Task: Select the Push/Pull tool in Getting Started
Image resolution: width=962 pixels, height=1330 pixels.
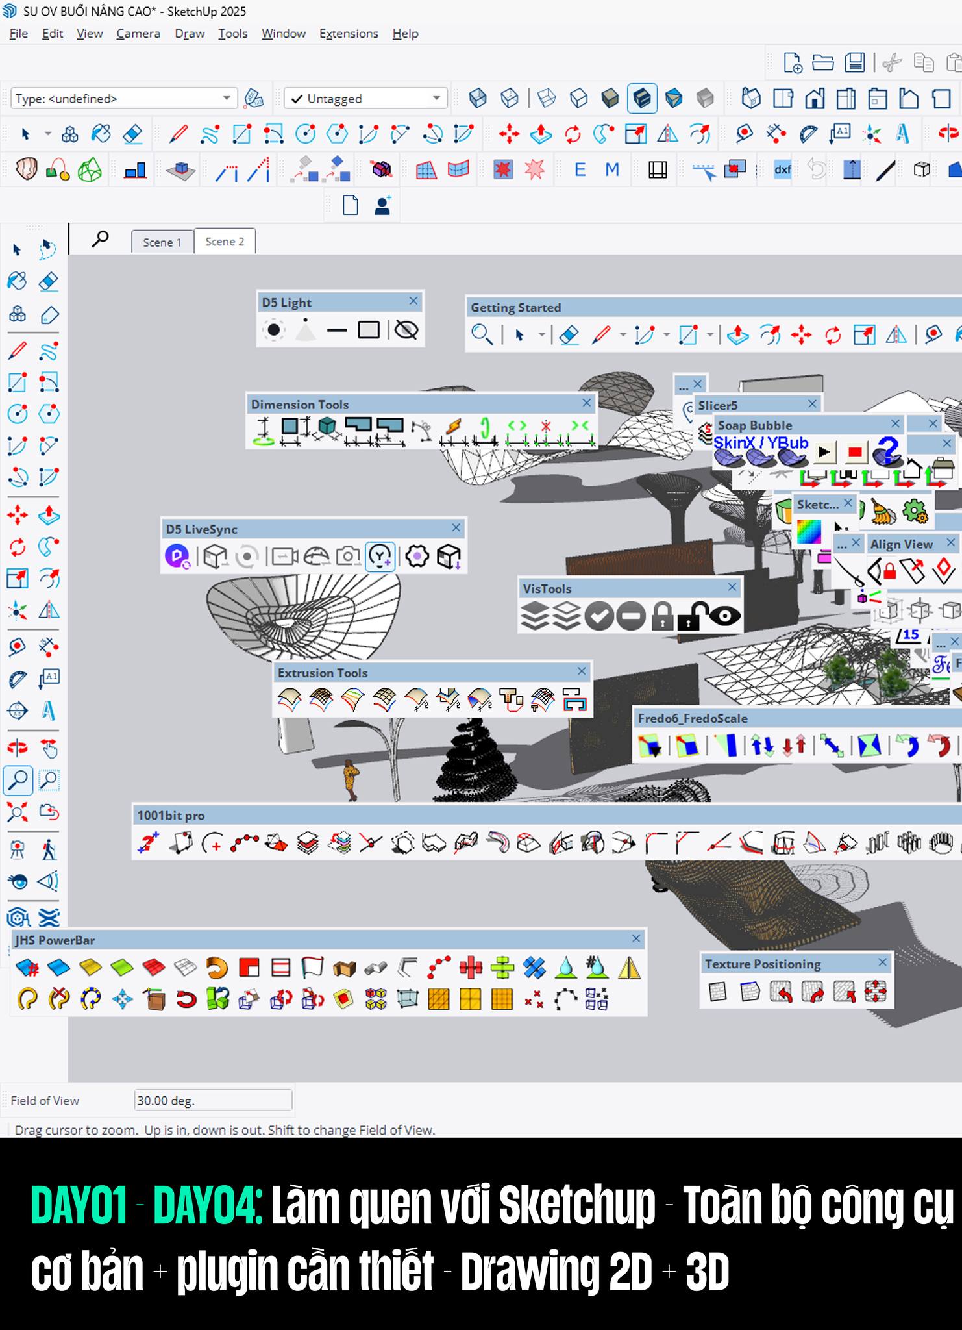Action: coord(738,335)
